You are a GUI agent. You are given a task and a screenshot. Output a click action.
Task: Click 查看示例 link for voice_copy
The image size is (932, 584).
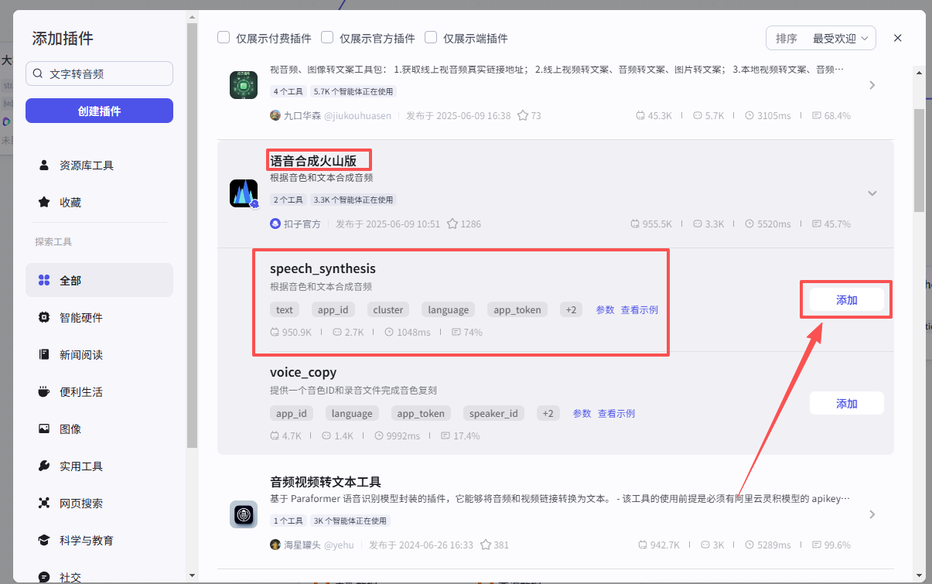tap(616, 414)
